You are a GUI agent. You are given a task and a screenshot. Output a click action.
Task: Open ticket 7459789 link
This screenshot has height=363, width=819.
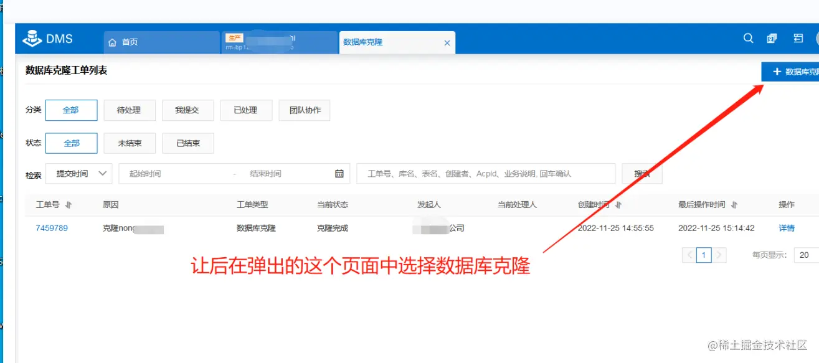[x=52, y=228]
